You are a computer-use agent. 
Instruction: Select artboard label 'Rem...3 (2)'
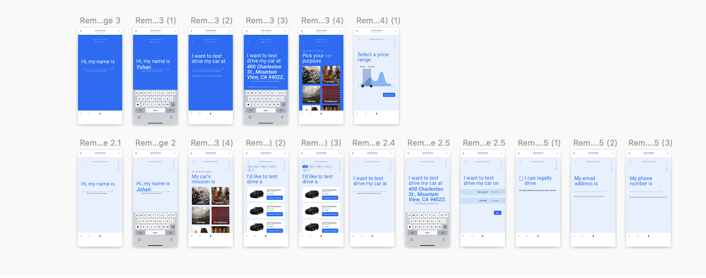tap(212, 21)
